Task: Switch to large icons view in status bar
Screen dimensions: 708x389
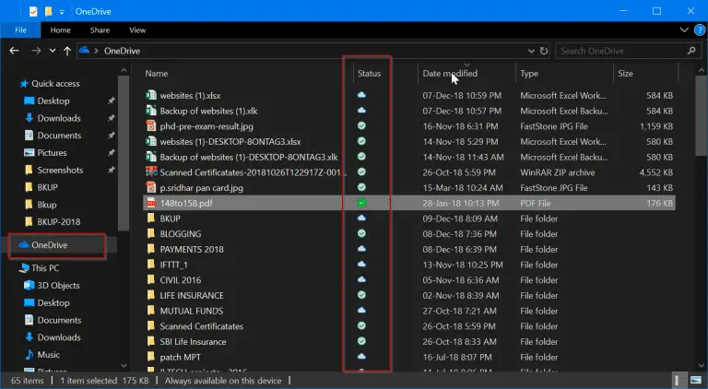Action: click(695, 381)
